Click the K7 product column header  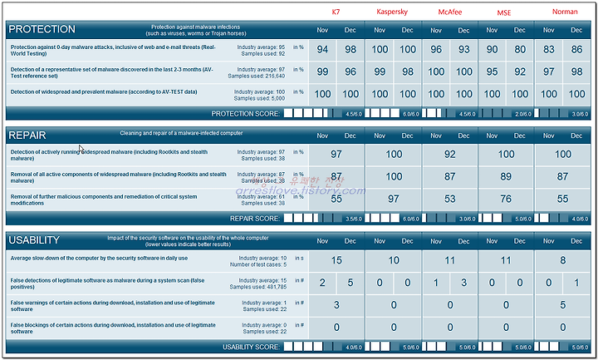pos(336,12)
